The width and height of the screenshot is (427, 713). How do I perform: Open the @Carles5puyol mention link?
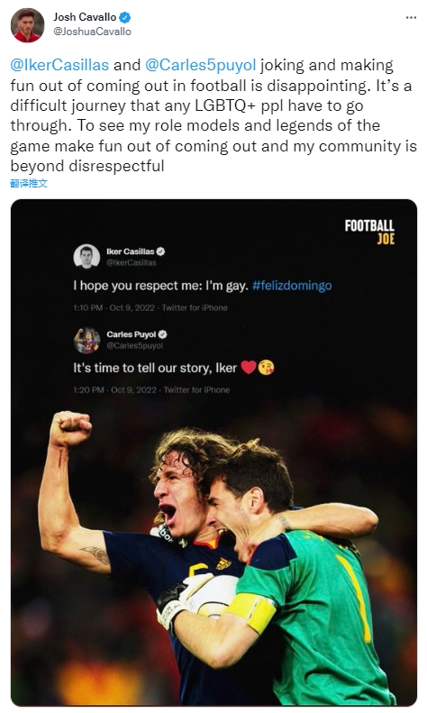[200, 65]
